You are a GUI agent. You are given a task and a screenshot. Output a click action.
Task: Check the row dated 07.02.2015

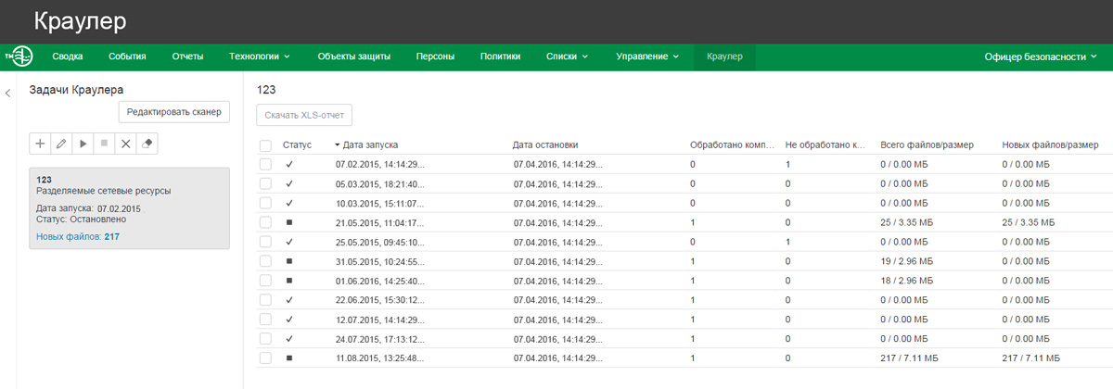point(266,164)
